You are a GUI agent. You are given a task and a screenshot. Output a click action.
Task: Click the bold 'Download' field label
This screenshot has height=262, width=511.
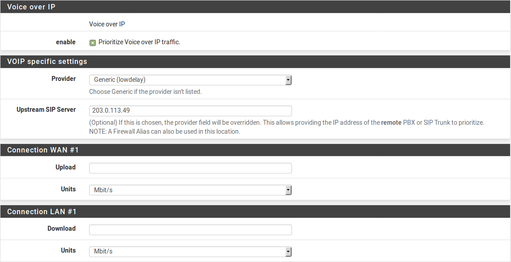(x=61, y=228)
